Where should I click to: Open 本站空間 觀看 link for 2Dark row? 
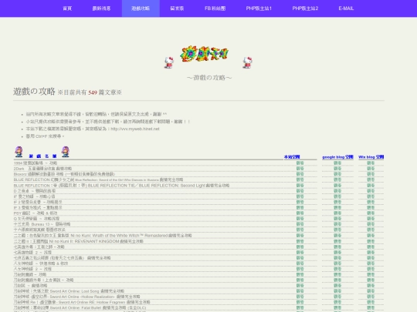[300, 169]
